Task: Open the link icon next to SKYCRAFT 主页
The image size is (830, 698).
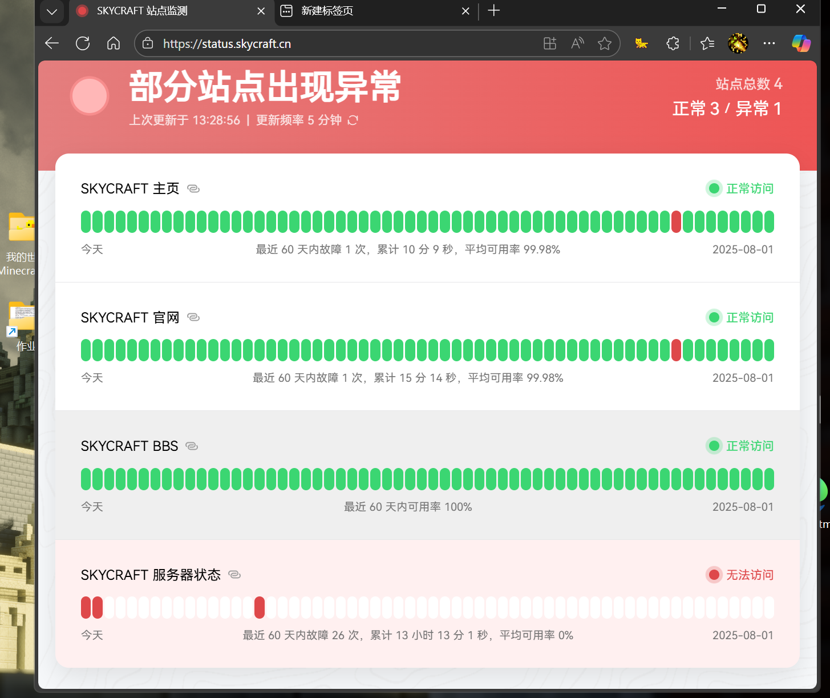Action: pos(193,189)
